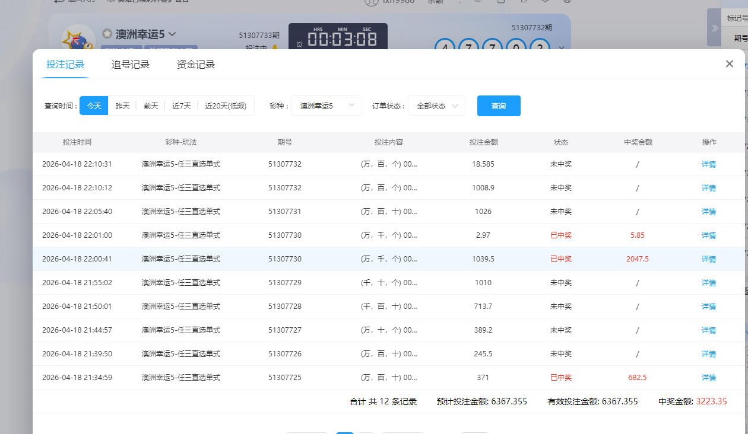Select the 昨天 time filter
This screenshot has width=748, height=434.
coord(122,106)
